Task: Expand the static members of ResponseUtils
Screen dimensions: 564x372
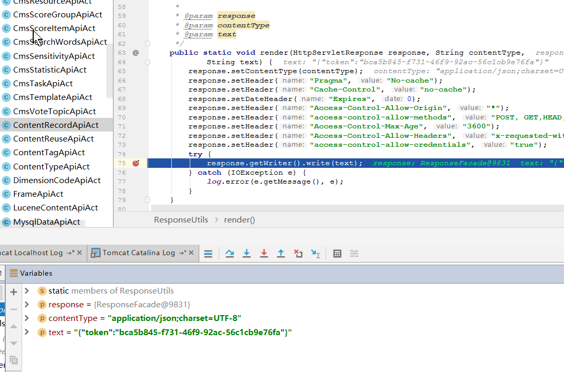Action: [27, 291]
